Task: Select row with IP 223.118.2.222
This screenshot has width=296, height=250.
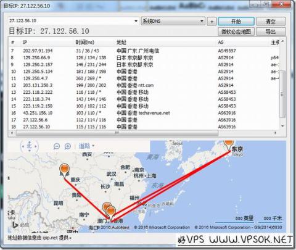Action: point(144,92)
